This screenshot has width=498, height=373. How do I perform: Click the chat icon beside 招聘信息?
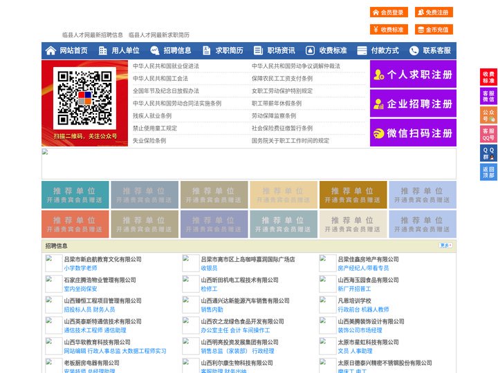coord(155,50)
